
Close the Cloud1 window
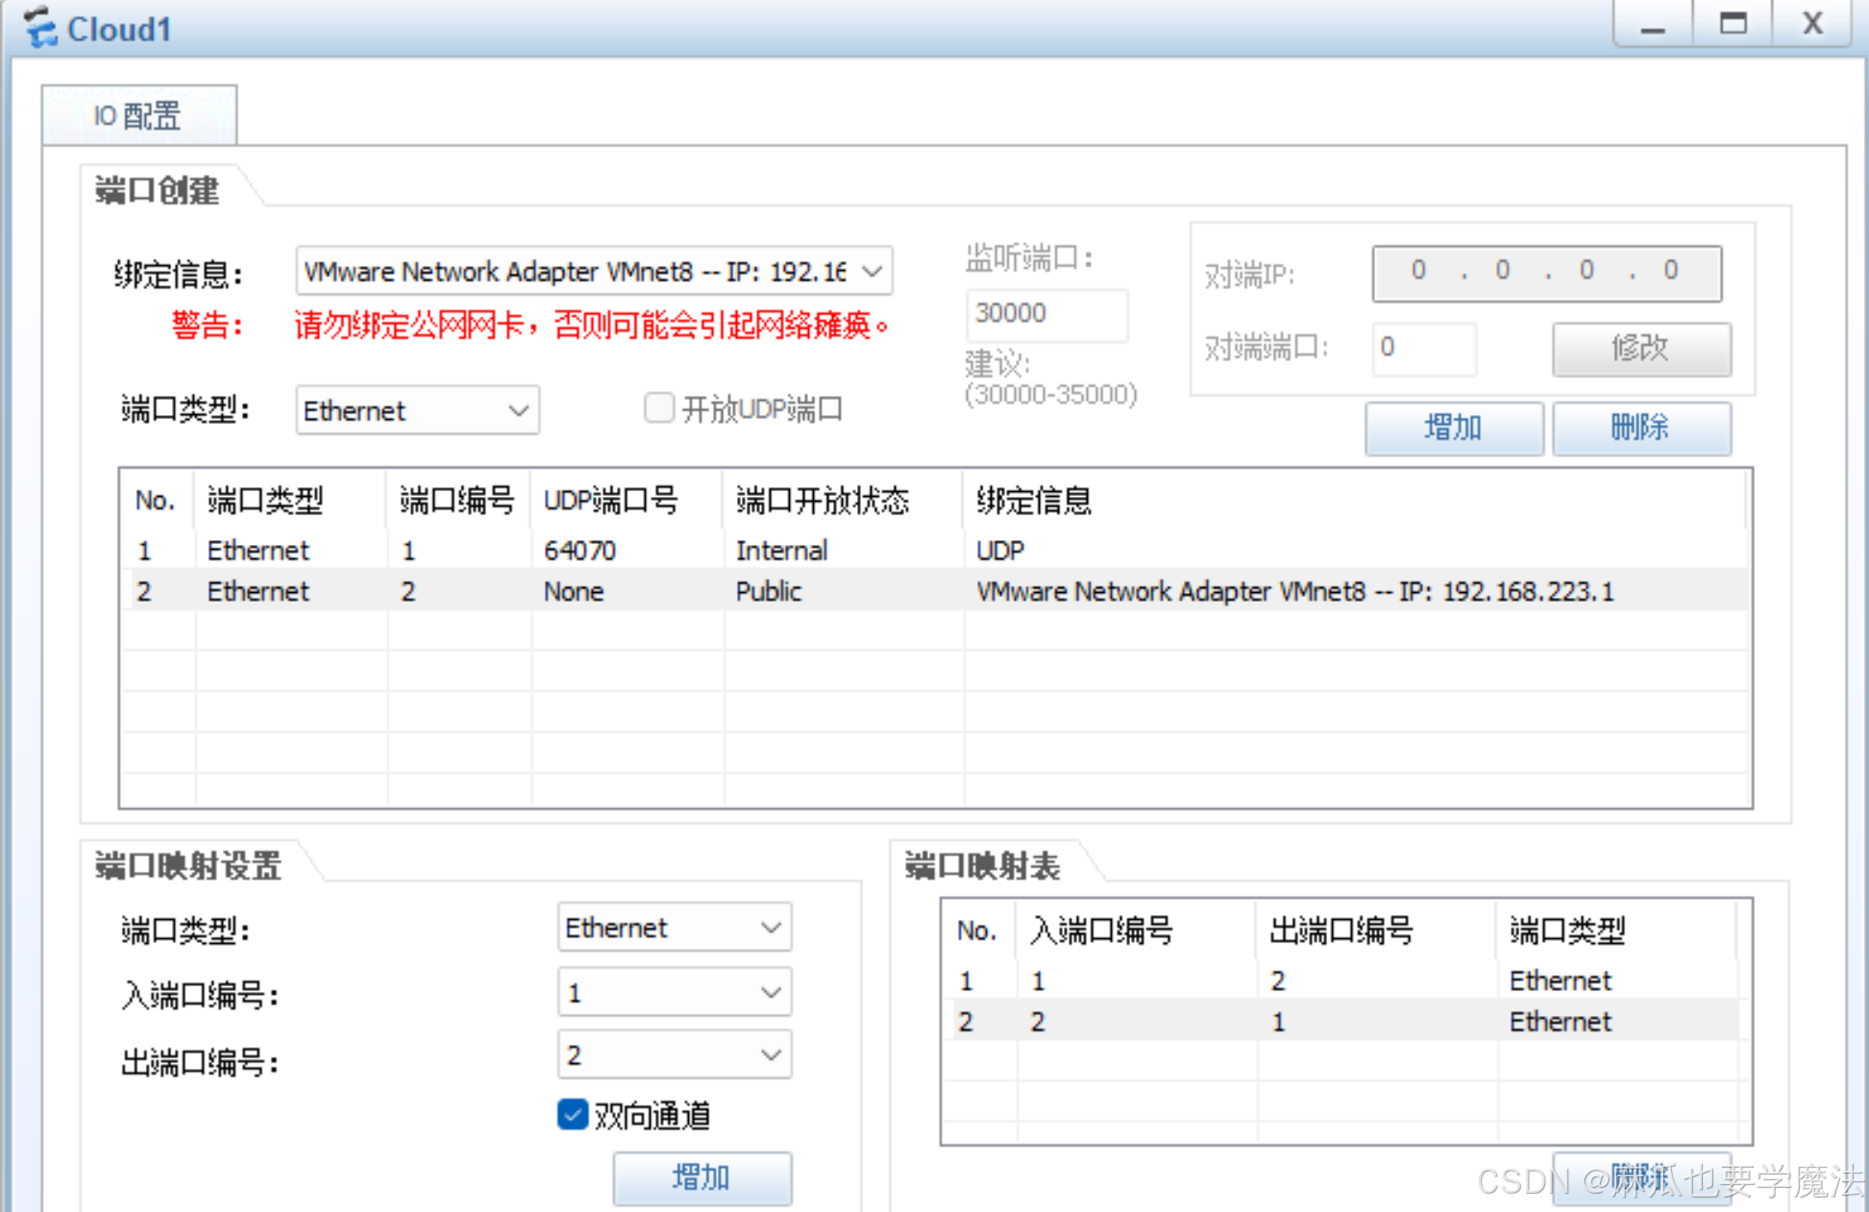click(x=1811, y=24)
